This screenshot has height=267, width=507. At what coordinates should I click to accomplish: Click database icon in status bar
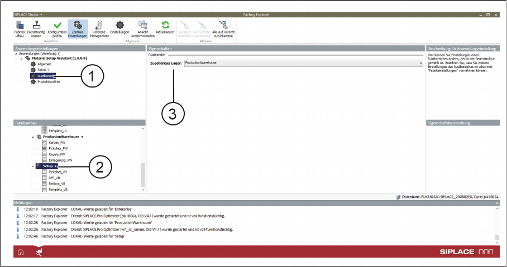(398, 197)
